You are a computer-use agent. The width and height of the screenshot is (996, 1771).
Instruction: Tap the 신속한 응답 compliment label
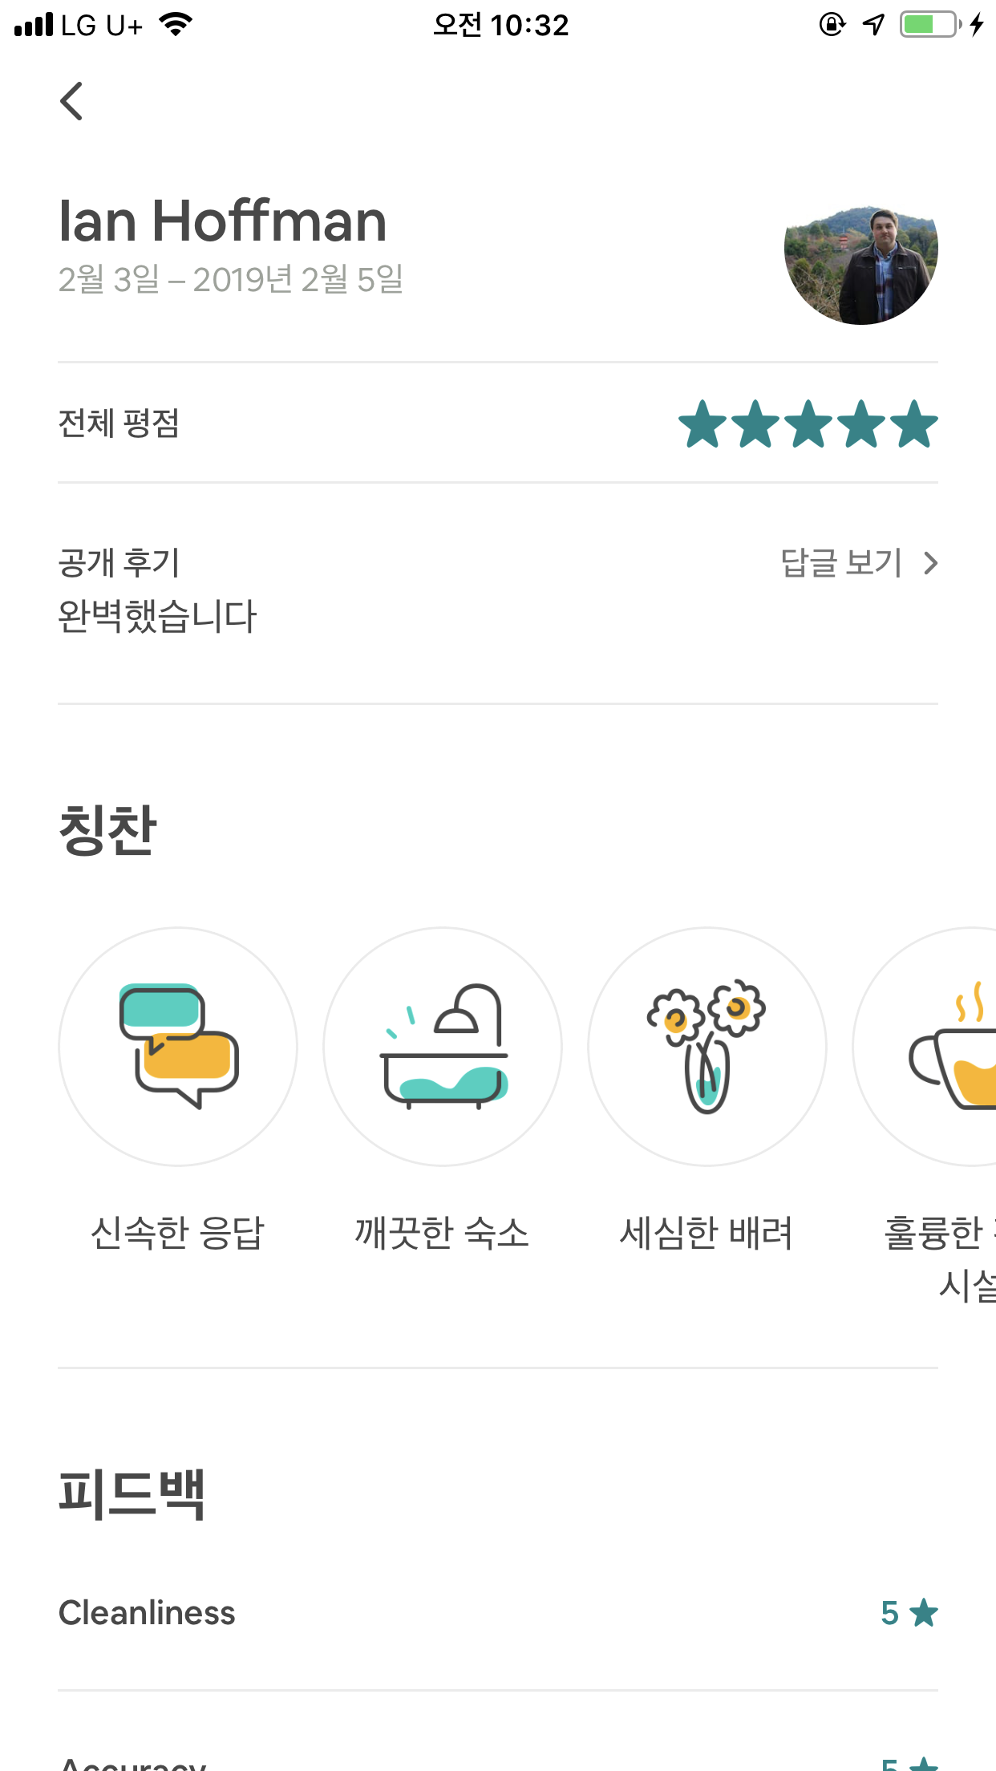click(x=177, y=1233)
